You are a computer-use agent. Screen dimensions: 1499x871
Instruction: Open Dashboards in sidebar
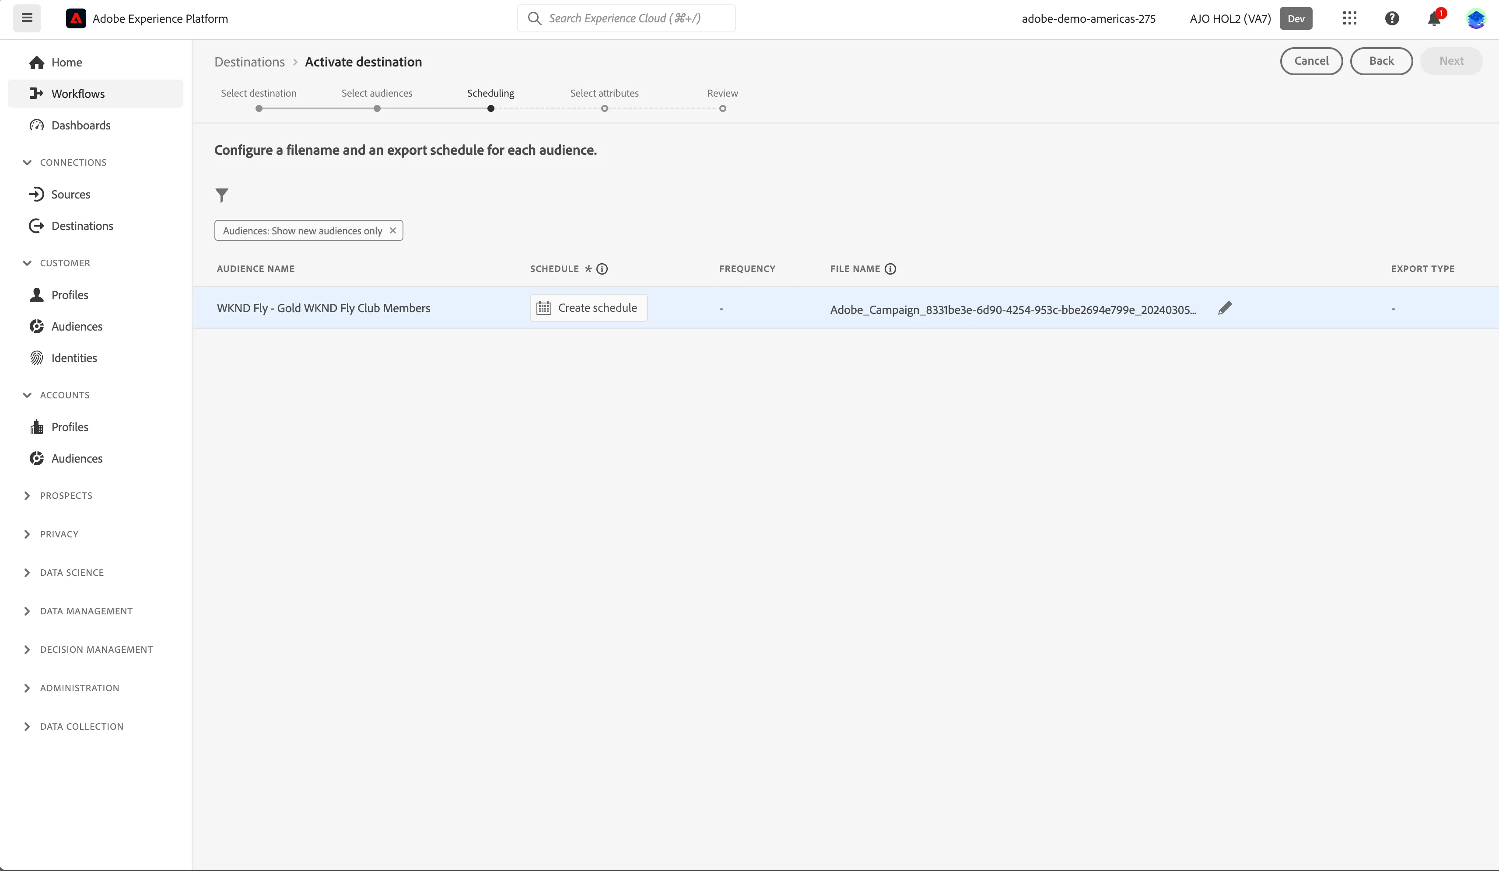pyautogui.click(x=95, y=125)
